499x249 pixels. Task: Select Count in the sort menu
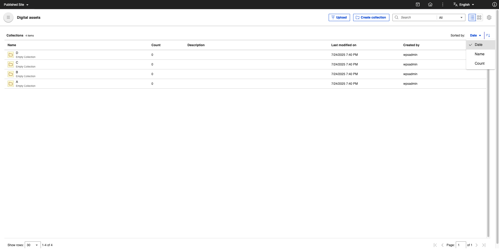tap(479, 63)
